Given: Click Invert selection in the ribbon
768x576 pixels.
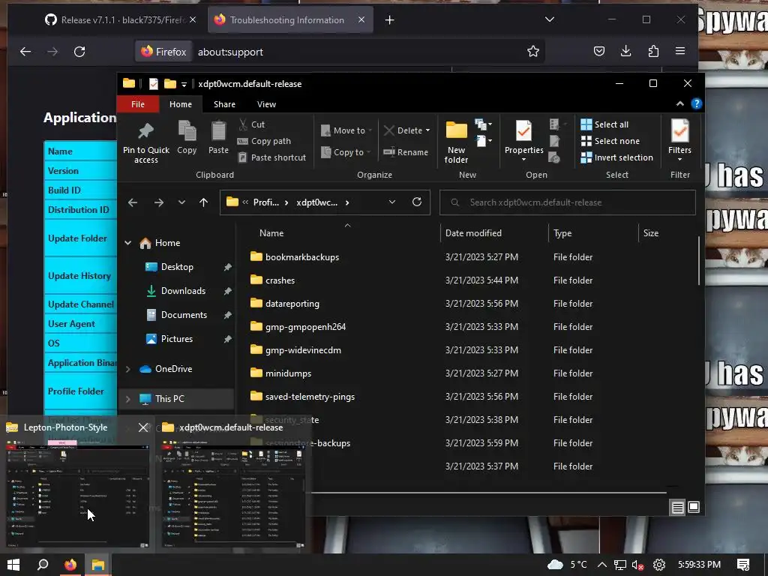Looking at the screenshot, I should 617,157.
